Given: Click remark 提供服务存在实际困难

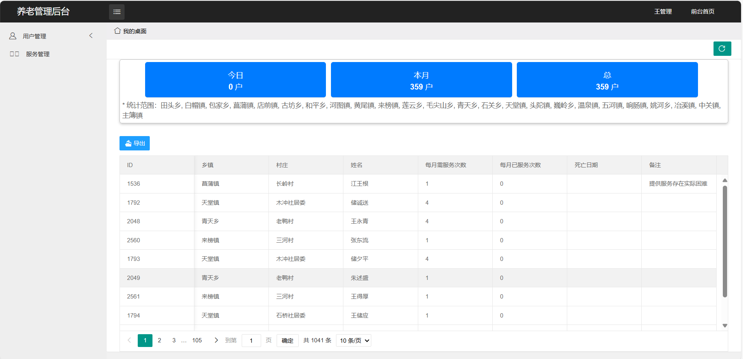Looking at the screenshot, I should (678, 184).
